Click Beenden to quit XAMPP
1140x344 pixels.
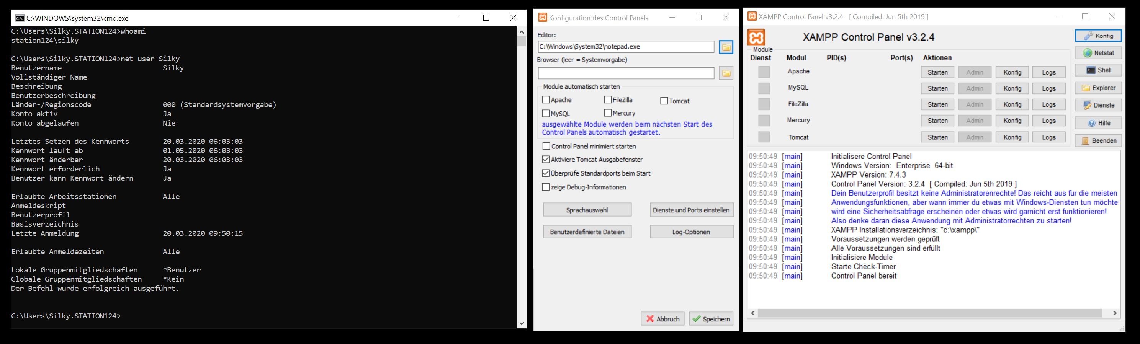coord(1098,140)
